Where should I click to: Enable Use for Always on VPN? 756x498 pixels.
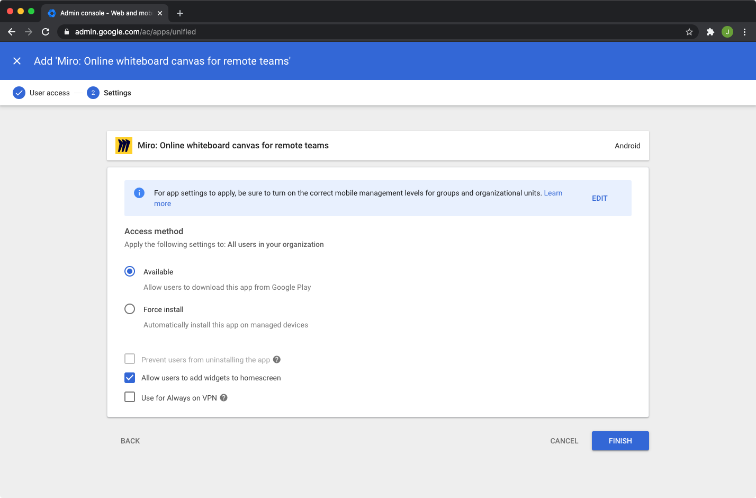(x=130, y=397)
